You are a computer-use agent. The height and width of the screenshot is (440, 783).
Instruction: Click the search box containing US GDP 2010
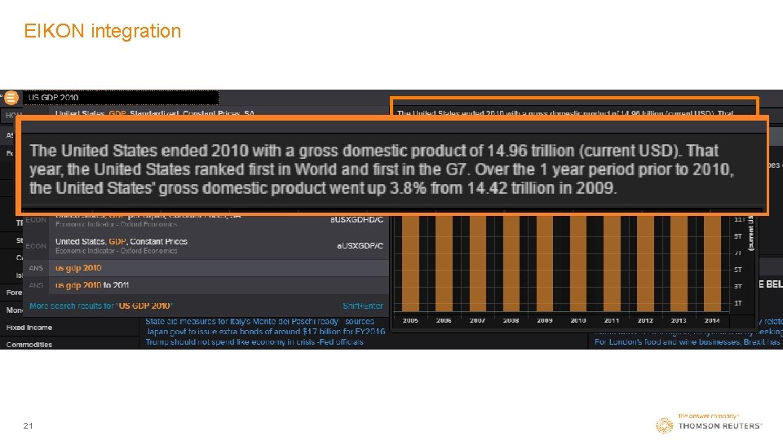[121, 97]
